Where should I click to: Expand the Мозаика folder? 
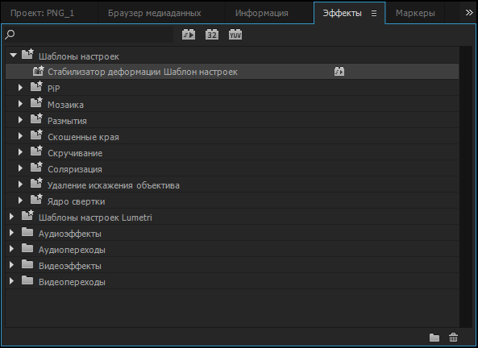[x=20, y=104]
